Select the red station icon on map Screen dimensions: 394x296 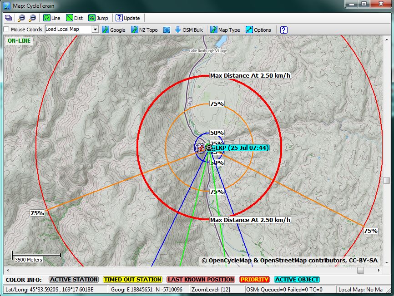[x=200, y=148]
